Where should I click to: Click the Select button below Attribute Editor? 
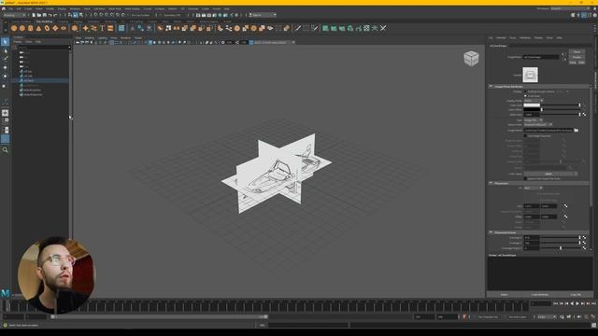click(x=505, y=295)
